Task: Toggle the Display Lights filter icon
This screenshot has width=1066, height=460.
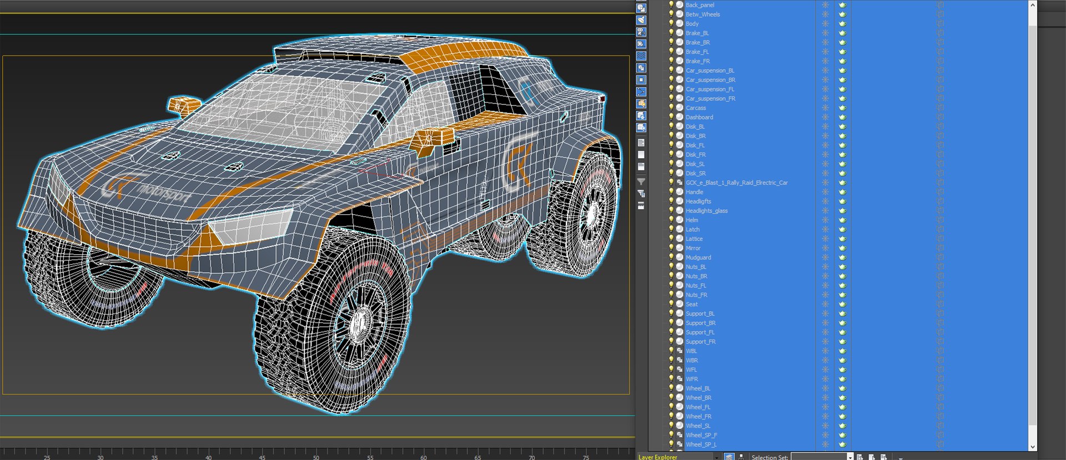Action: [641, 20]
